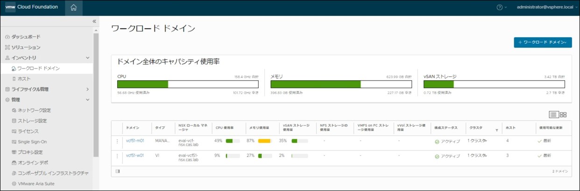This screenshot has width=580, height=191.
Task: Collapse the sidebar with double-chevron icon
Action: coord(94,21)
